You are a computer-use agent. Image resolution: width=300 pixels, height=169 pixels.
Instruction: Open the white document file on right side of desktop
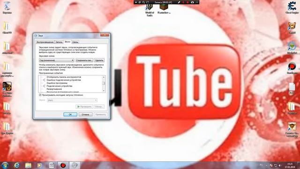click(292, 88)
